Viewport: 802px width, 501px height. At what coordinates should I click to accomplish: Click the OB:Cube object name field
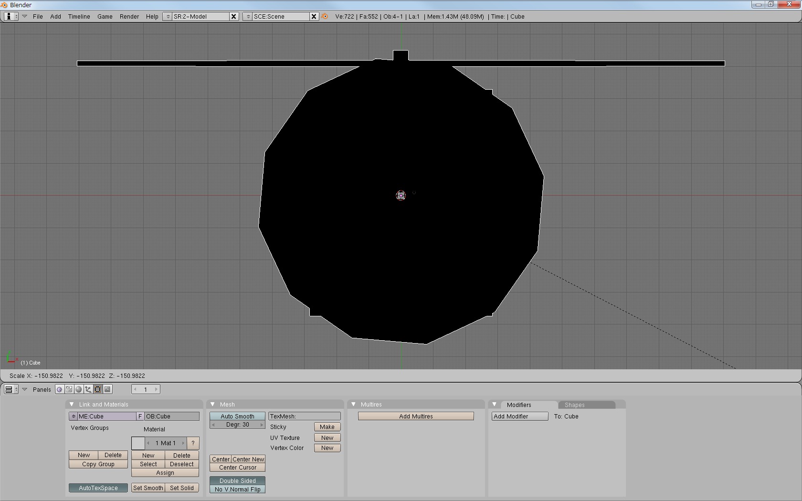pyautogui.click(x=172, y=416)
